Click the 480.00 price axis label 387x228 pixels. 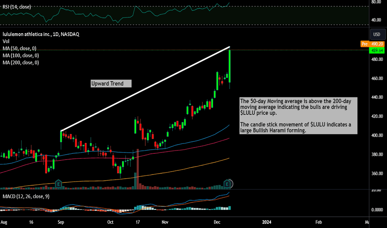pos(377,59)
